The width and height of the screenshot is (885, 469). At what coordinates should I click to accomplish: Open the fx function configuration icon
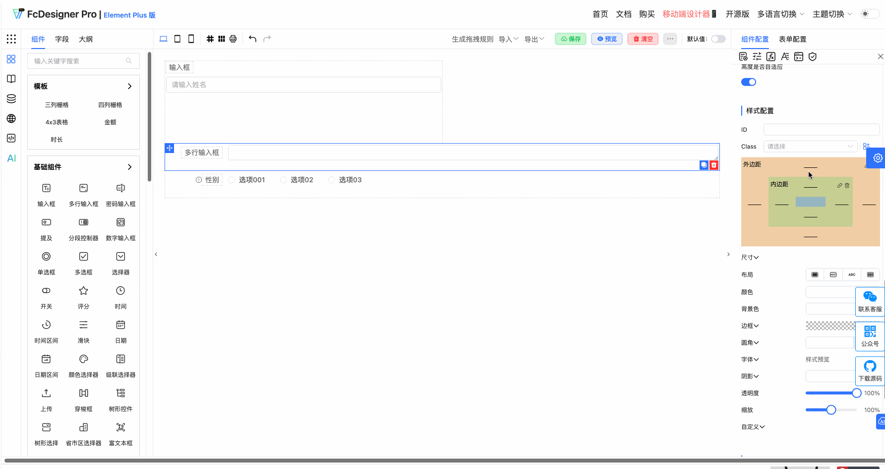(771, 56)
